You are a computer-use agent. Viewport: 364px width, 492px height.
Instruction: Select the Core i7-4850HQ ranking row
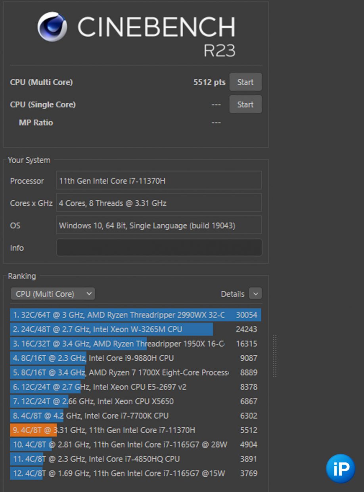(x=135, y=459)
